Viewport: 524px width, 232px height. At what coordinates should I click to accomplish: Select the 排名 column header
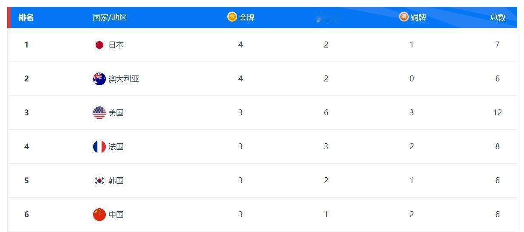[26, 17]
